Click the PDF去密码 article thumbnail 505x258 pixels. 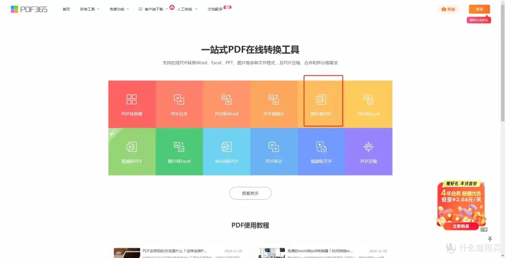pyautogui.click(x=127, y=253)
